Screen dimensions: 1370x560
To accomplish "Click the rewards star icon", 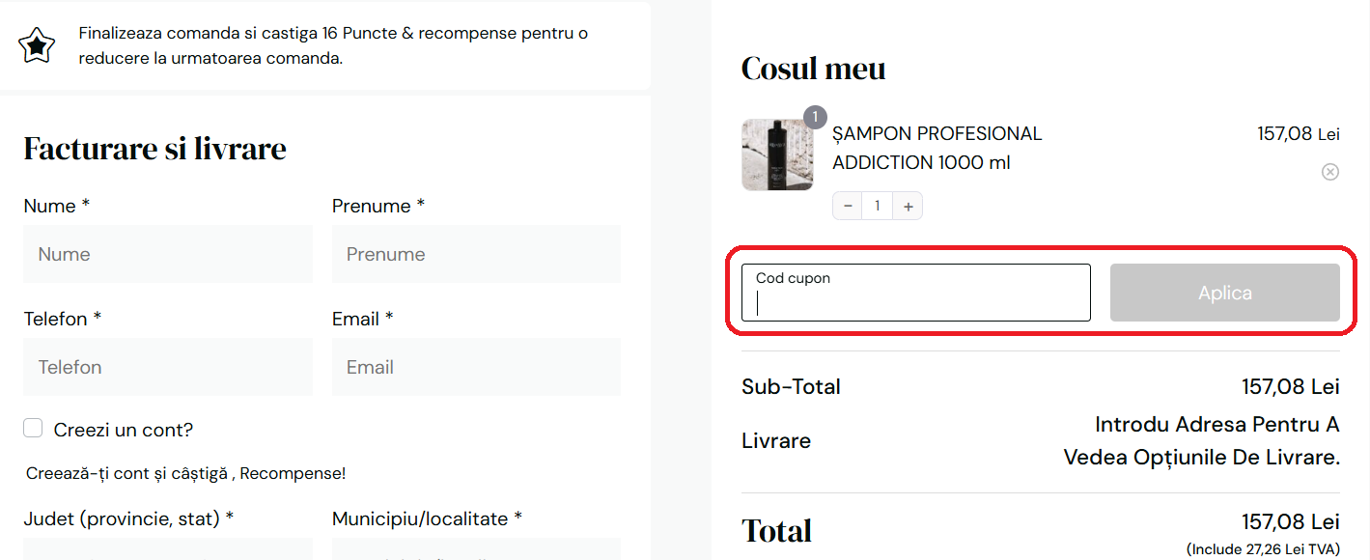I will (x=36, y=44).
